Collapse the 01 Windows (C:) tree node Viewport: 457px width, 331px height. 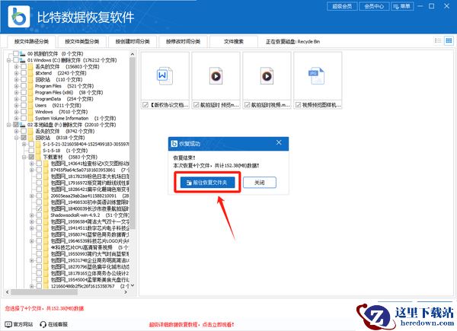point(8,60)
